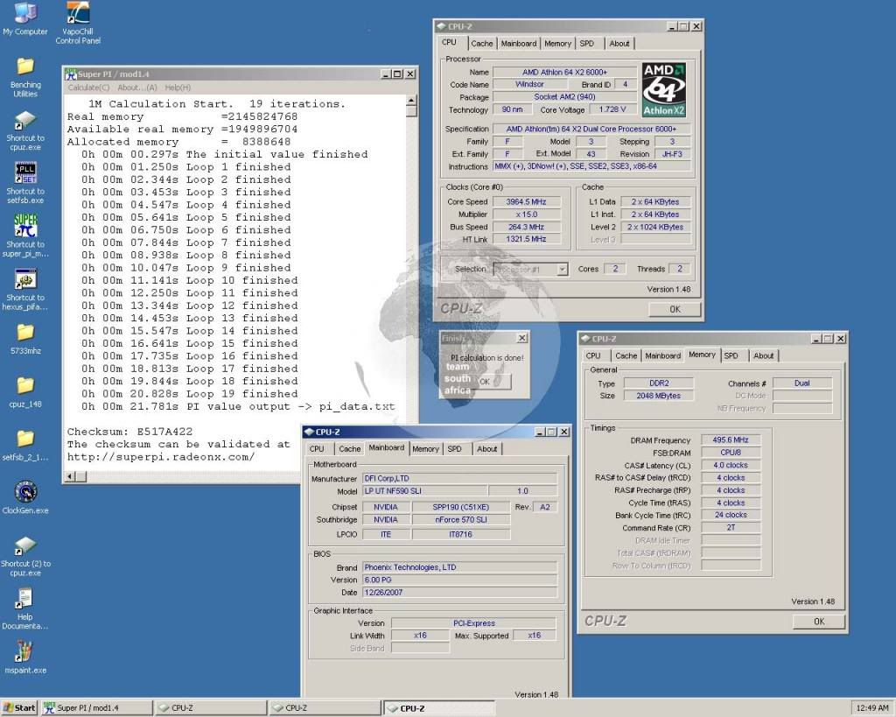Select the Shortcut to cpuz.exe icon
896x717 pixels.
click(25, 131)
